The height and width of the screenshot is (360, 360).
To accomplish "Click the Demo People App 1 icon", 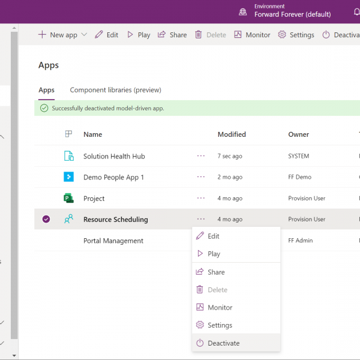I will click(68, 177).
